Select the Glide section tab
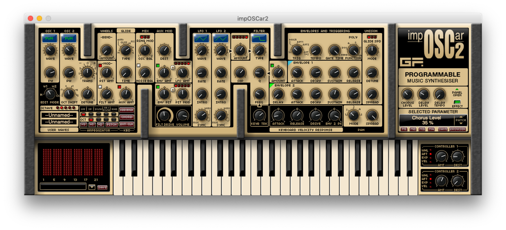This screenshot has height=230, width=506. pos(126,31)
